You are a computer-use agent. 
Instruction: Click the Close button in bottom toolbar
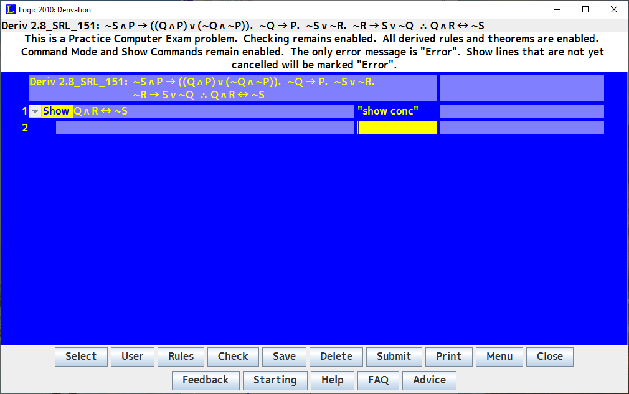[550, 356]
